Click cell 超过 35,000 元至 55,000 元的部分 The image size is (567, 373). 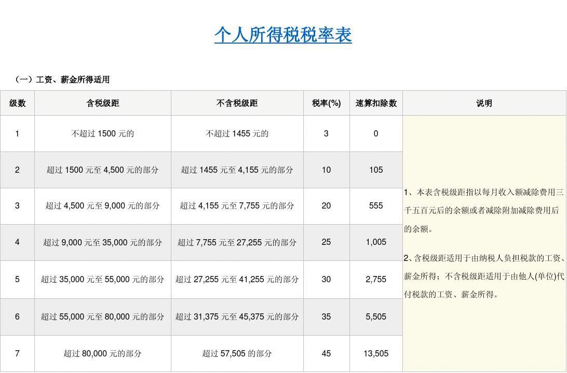tap(103, 280)
